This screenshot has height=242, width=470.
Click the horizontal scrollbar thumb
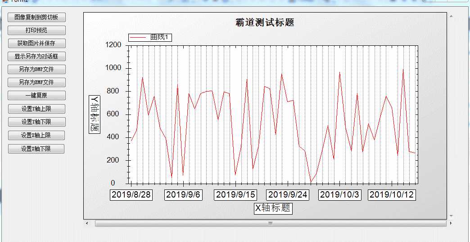point(271,223)
